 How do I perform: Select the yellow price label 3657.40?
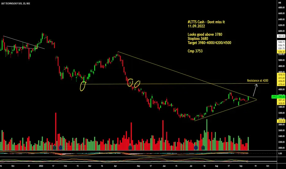(281, 100)
